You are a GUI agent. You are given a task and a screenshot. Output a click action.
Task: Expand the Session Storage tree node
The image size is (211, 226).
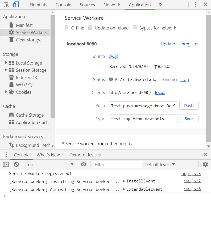coord(6,70)
